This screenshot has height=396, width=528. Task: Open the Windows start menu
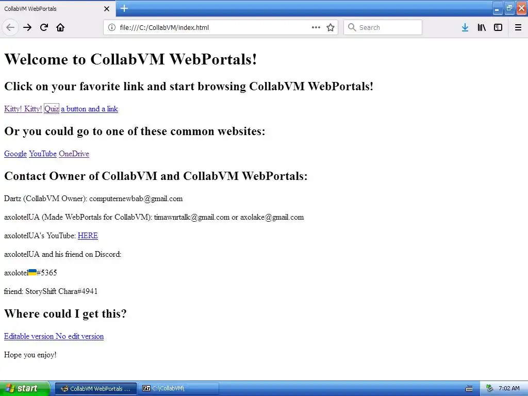point(25,388)
